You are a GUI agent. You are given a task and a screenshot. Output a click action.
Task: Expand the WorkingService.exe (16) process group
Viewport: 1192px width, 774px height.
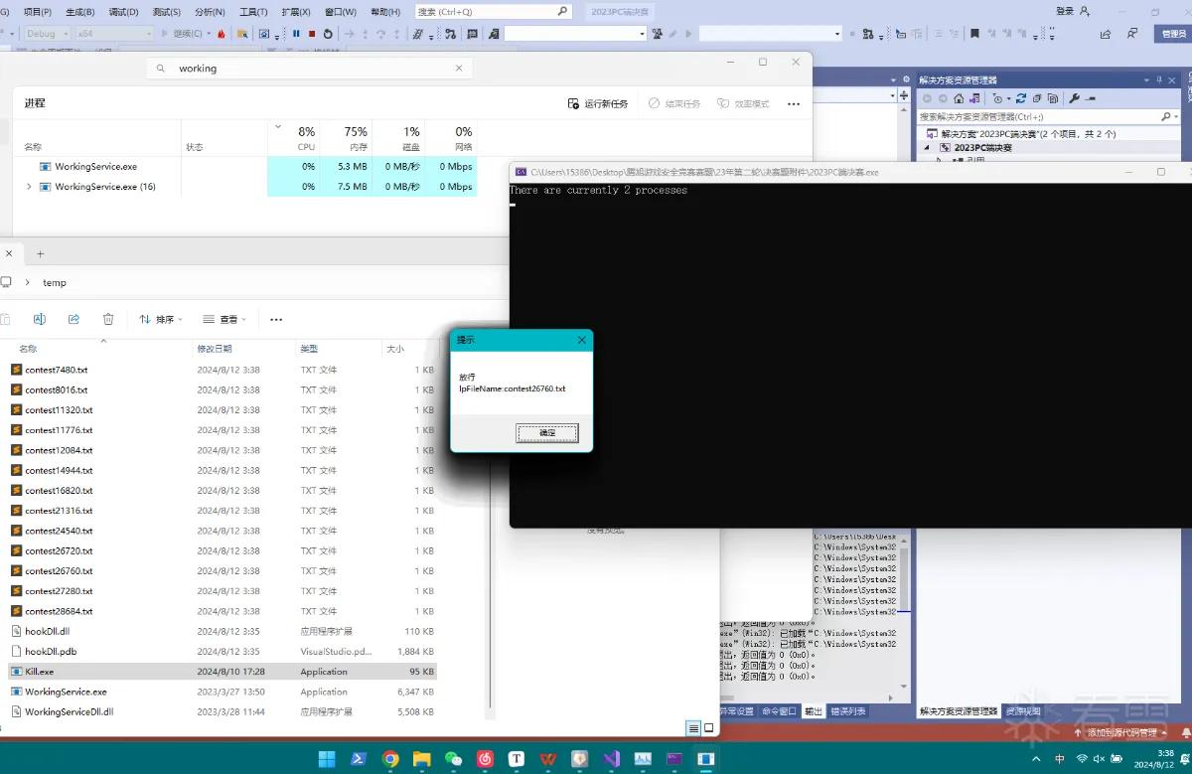[29, 187]
